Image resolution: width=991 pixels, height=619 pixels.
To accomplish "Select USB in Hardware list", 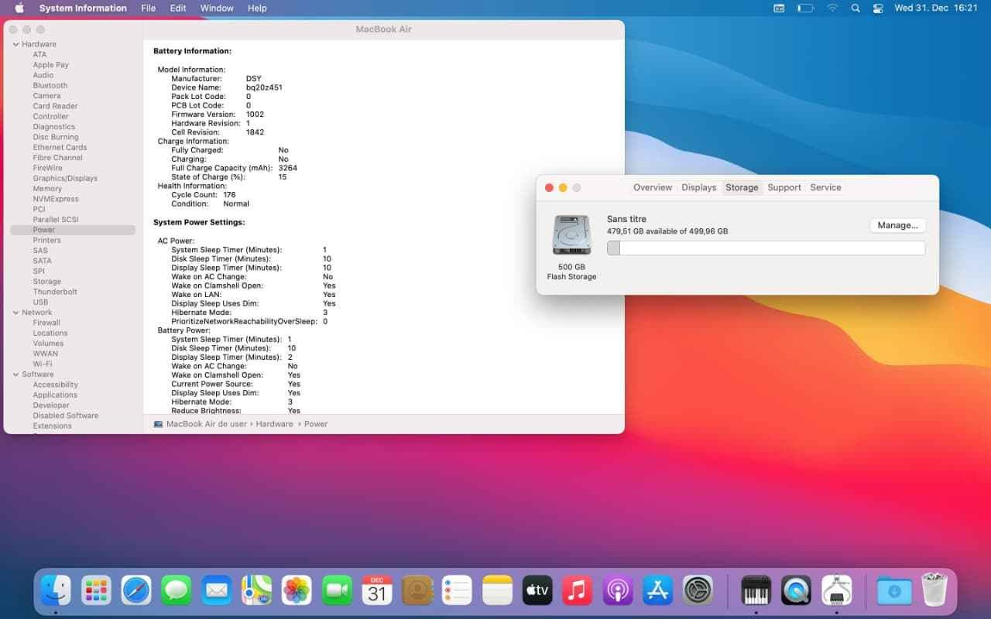I will (40, 303).
